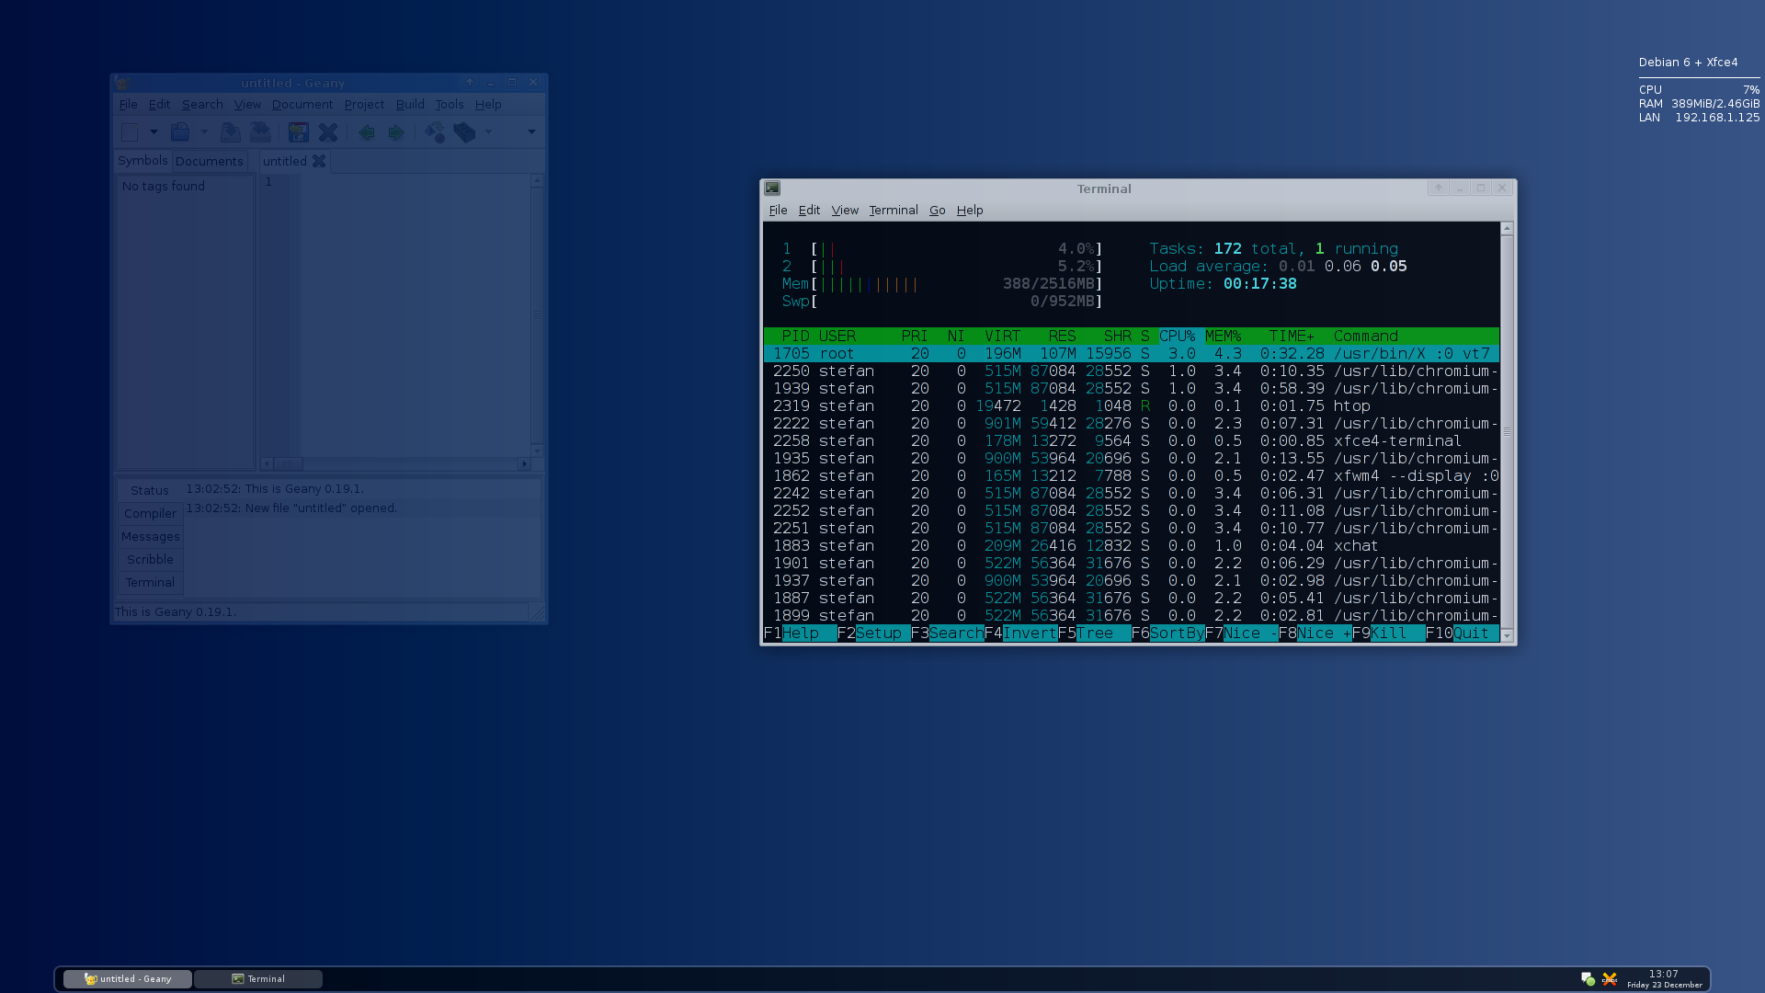This screenshot has width=1765, height=993.
Task: Show the Status message tab in Geany
Action: (150, 490)
